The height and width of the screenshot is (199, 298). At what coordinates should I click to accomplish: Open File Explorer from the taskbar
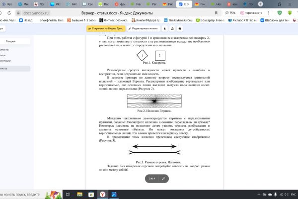click(79, 195)
